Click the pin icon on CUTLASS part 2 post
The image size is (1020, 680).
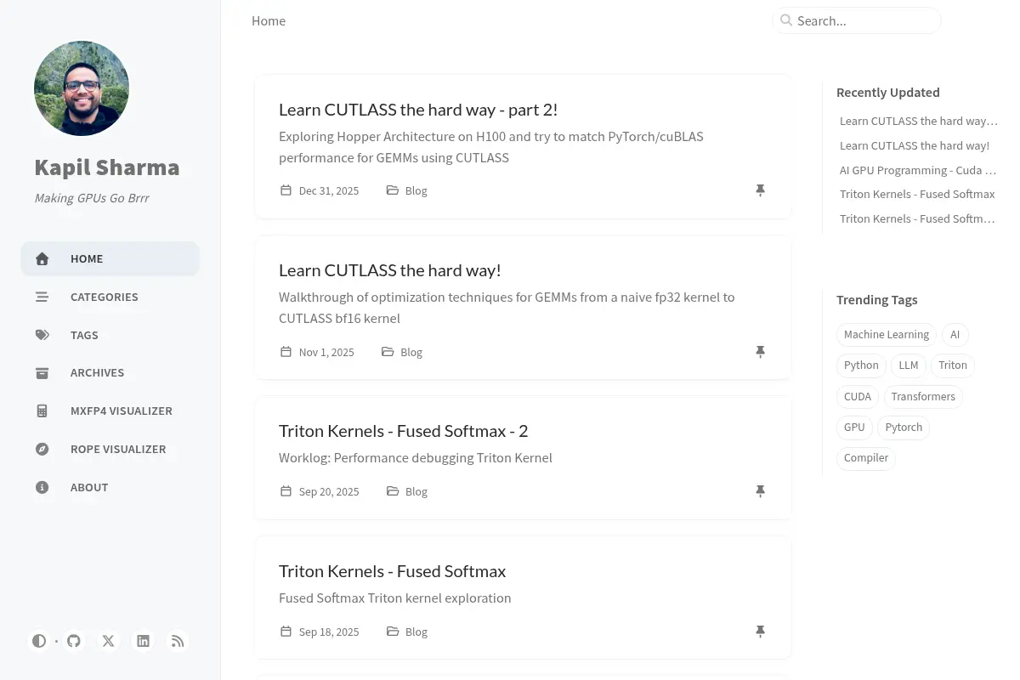(761, 190)
